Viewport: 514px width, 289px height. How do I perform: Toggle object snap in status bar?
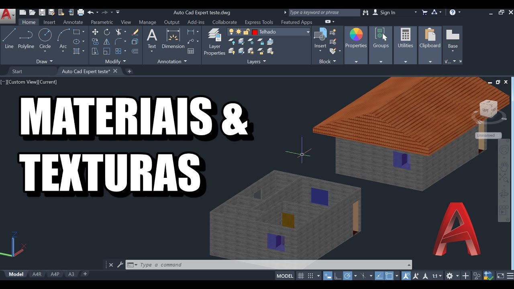click(x=389, y=276)
